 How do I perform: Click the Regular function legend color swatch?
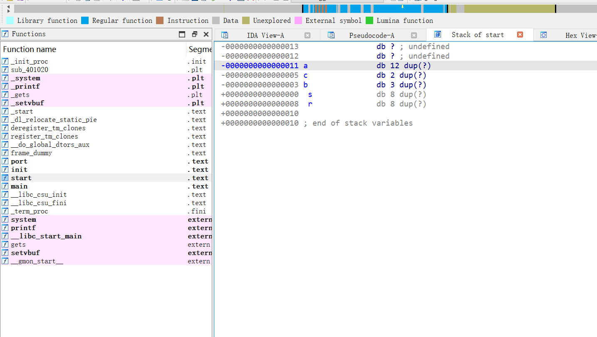[85, 20]
